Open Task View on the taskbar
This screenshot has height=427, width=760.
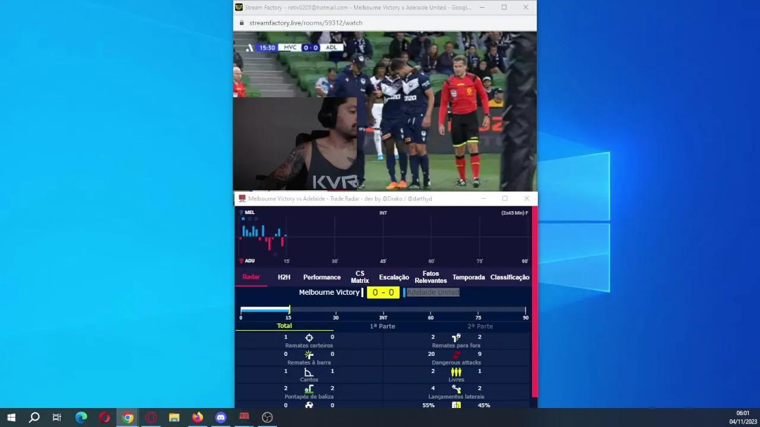click(x=57, y=418)
